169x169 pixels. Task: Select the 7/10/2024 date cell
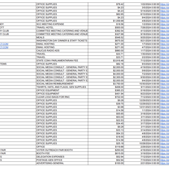click(x=142, y=160)
